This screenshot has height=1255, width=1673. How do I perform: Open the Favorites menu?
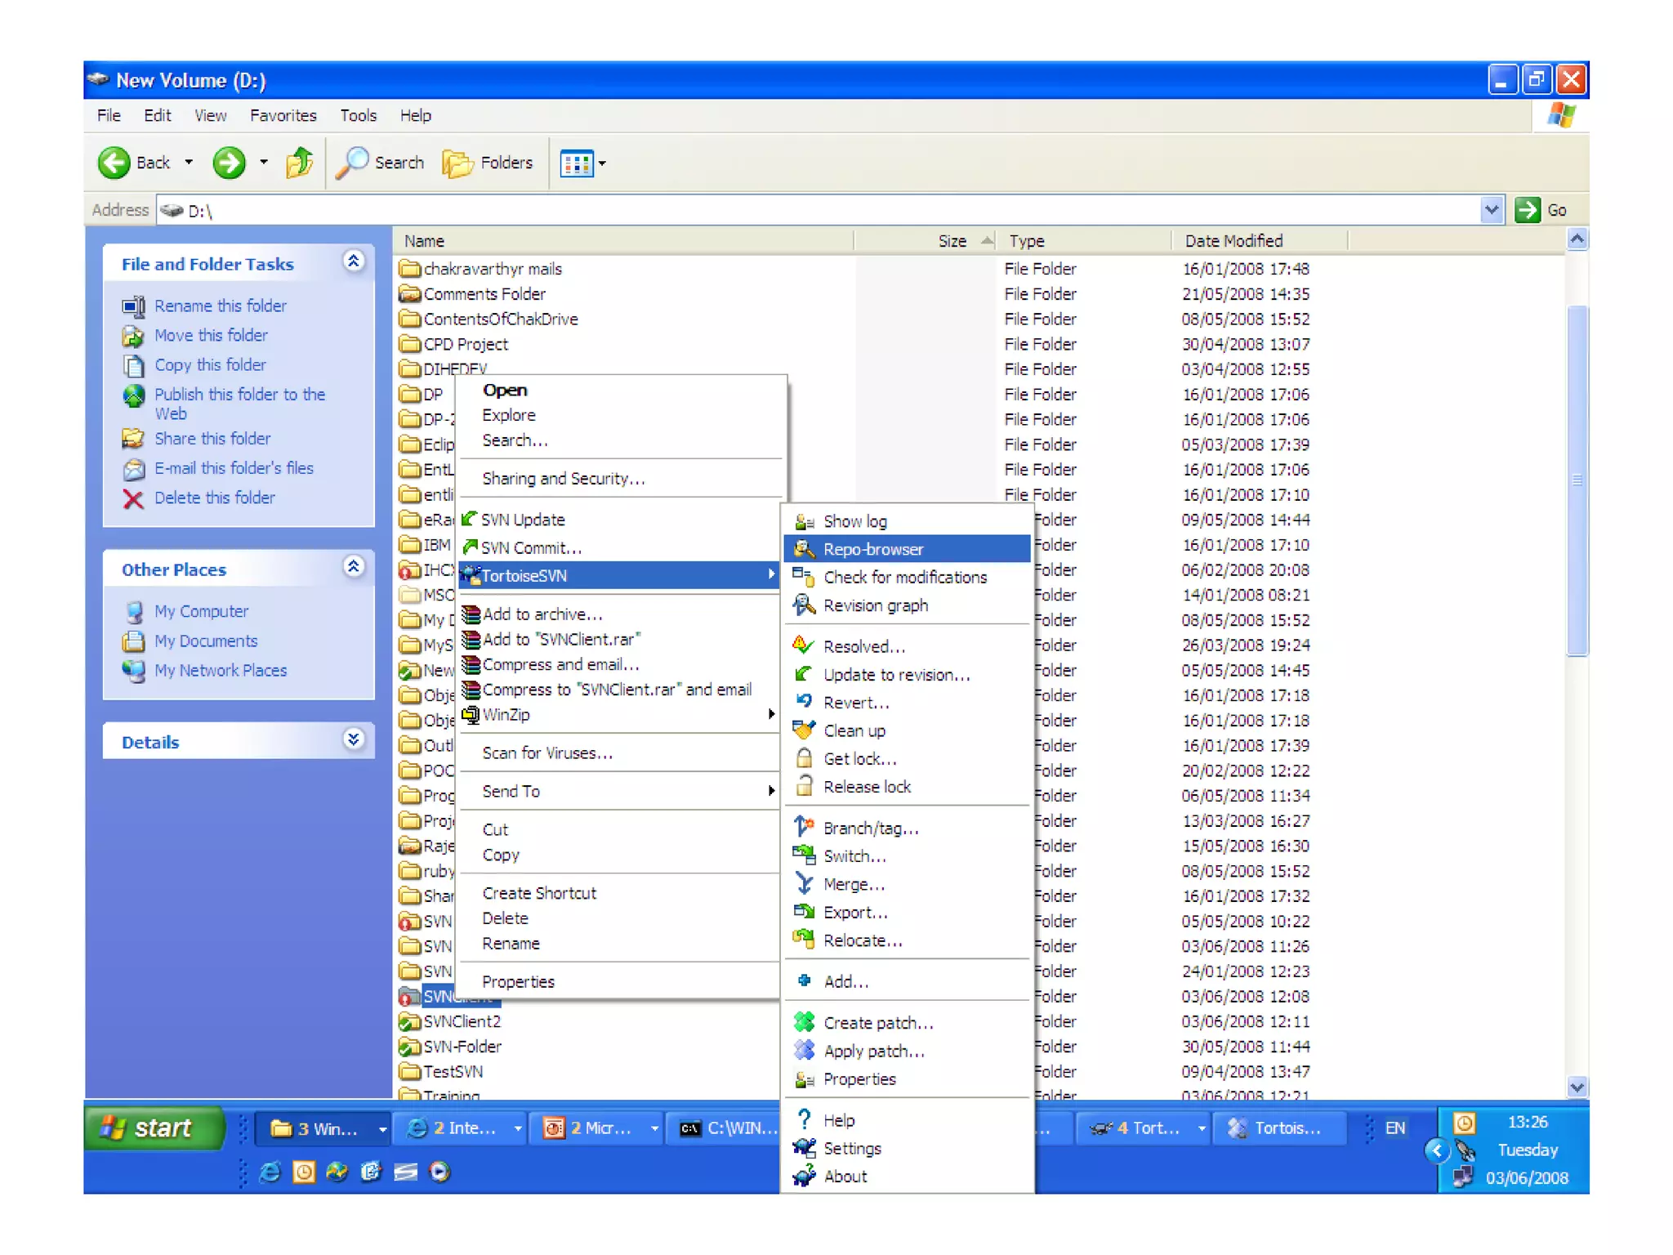283,115
